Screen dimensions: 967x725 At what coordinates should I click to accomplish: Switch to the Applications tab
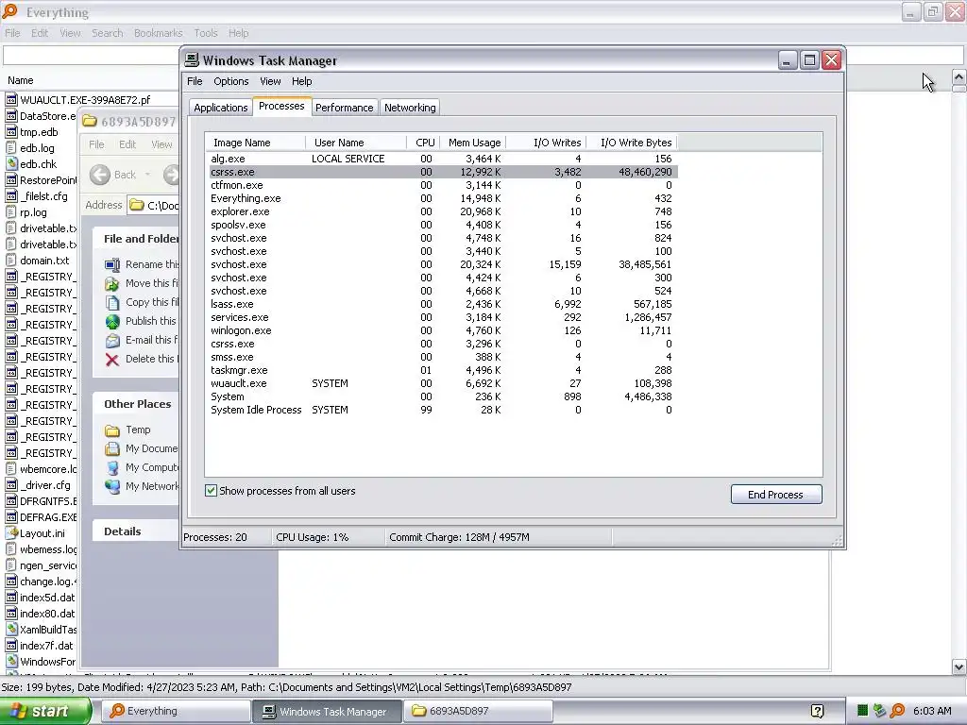coord(220,108)
